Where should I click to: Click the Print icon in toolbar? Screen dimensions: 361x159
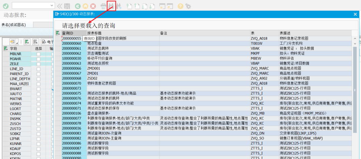(x=104, y=6)
